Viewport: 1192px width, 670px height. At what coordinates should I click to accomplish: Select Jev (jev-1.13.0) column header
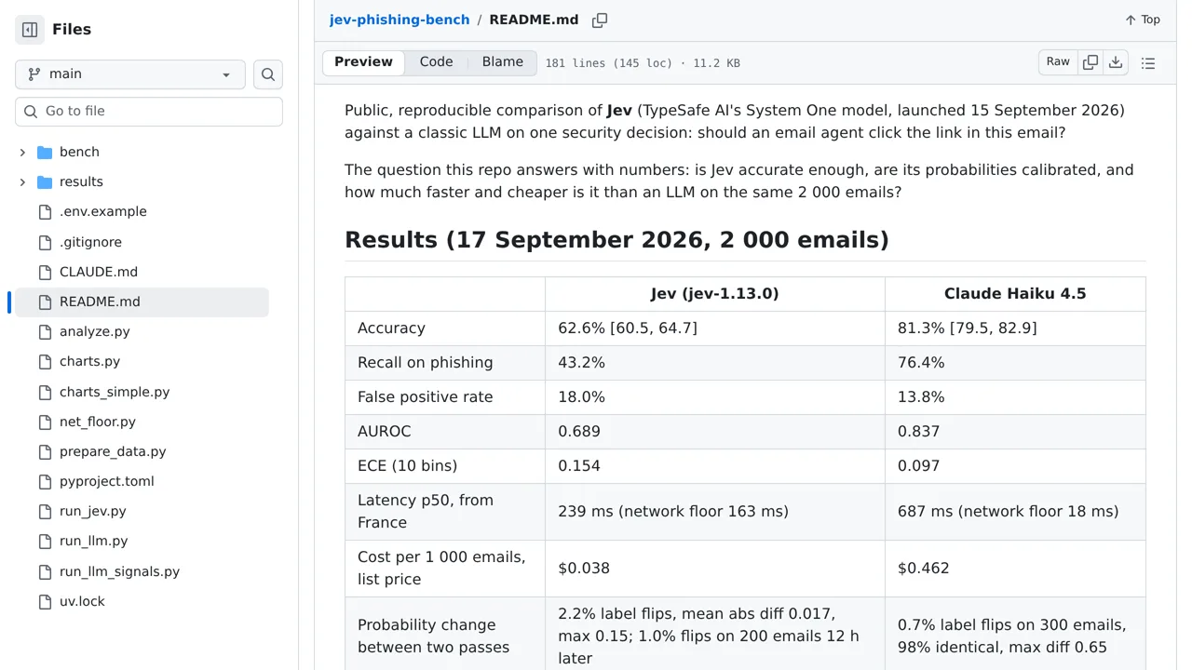click(715, 294)
